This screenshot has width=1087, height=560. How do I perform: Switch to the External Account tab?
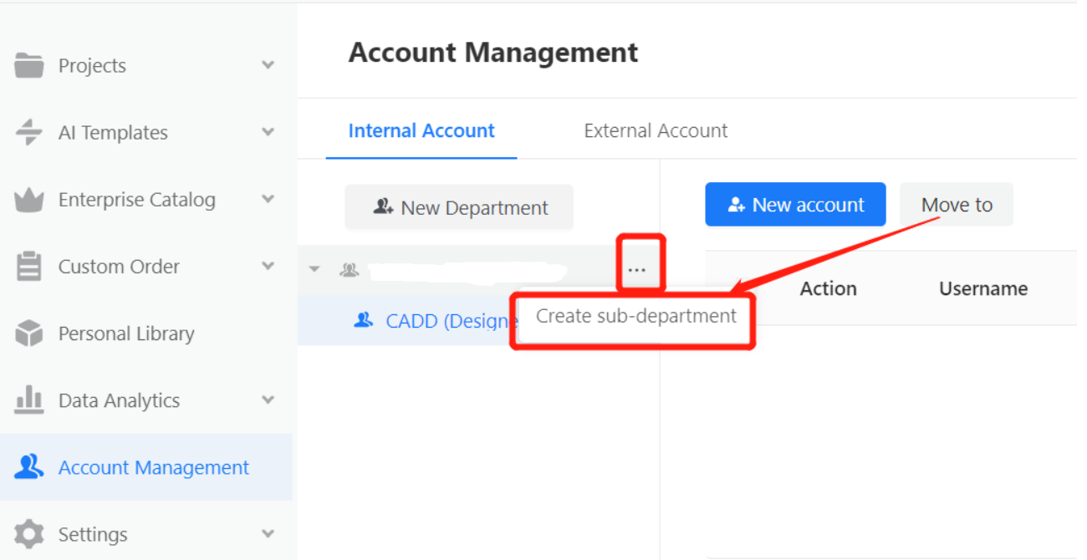pos(656,131)
